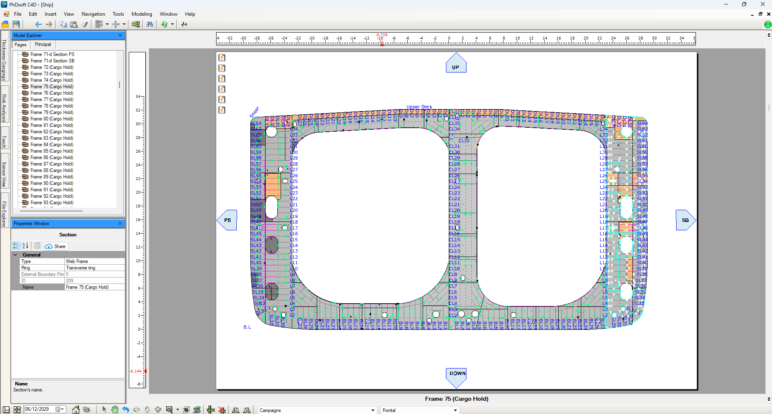Click the alpha-beta labels icon
The width and height of the screenshot is (772, 414).
click(x=136, y=24)
